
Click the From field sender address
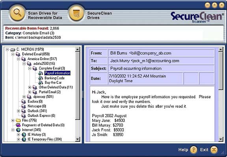pyautogui.click(x=150, y=53)
